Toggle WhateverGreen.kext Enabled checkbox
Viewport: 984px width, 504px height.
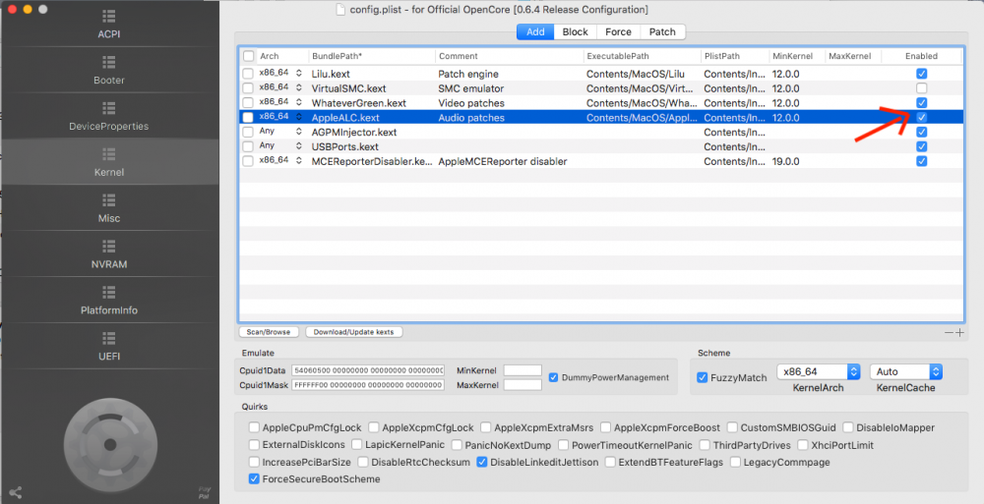921,103
